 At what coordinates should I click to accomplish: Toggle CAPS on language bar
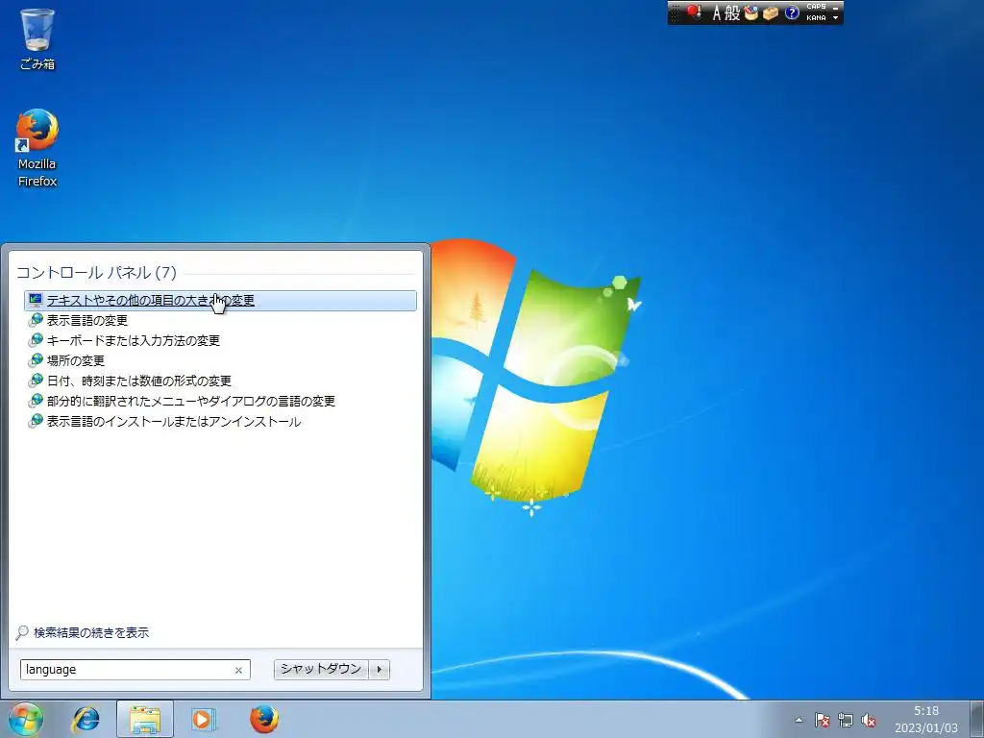(x=816, y=7)
